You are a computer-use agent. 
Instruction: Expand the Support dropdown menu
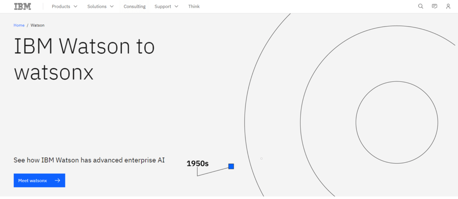166,7
